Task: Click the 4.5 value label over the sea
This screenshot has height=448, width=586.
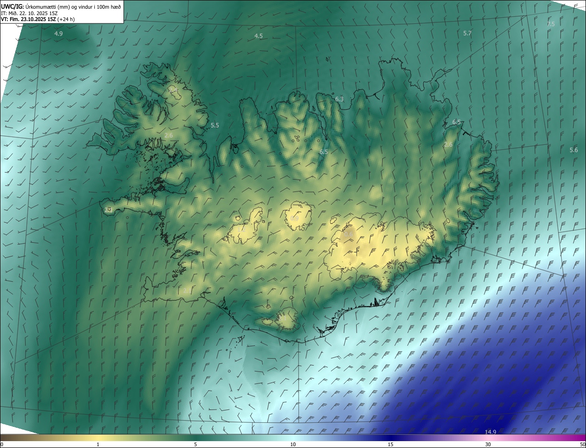Action: (259, 36)
